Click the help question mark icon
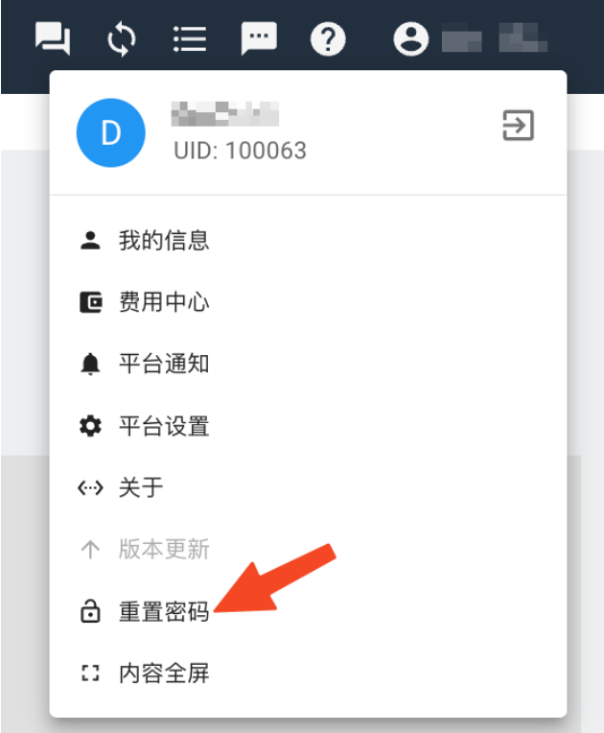The width and height of the screenshot is (604, 733). 328,38
